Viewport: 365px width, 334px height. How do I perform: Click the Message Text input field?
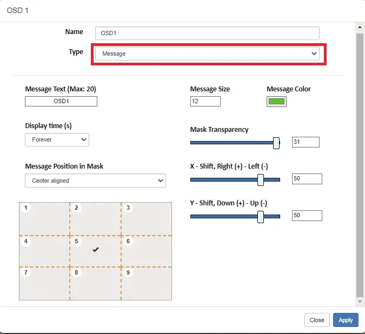[x=61, y=102]
